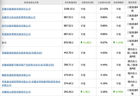Click the 持股变化(股) column header

(88, 3)
